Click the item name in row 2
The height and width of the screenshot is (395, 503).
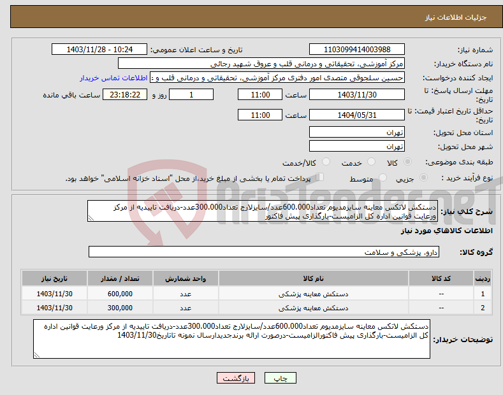(x=314, y=308)
